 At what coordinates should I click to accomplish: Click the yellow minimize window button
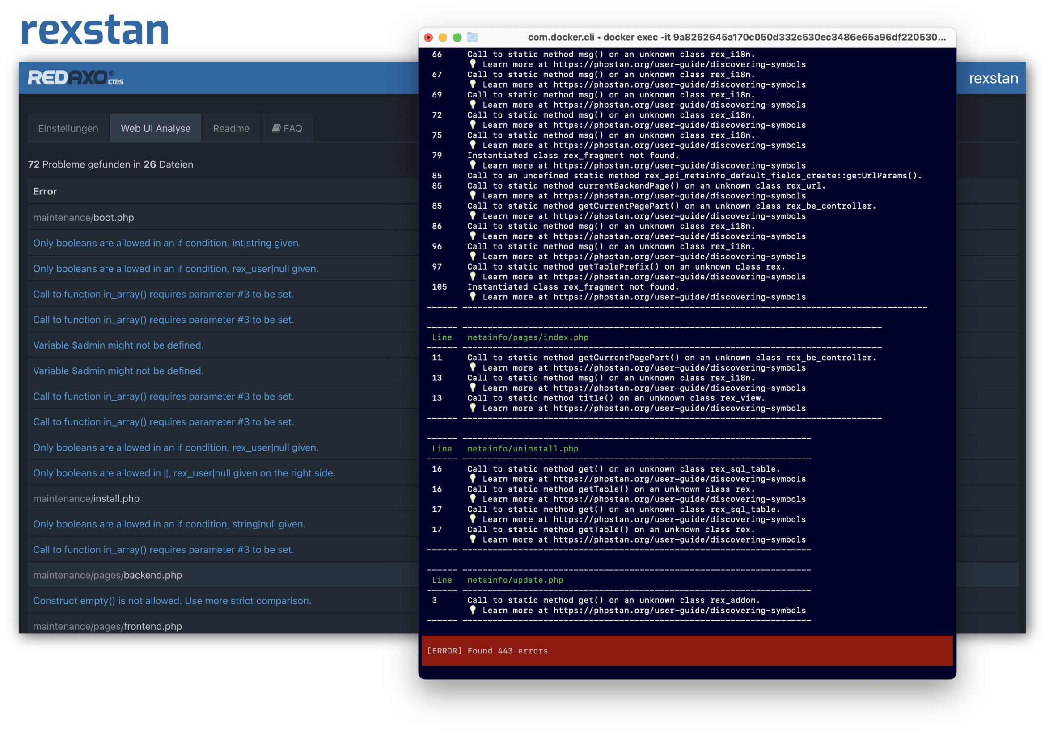pyautogui.click(x=443, y=38)
